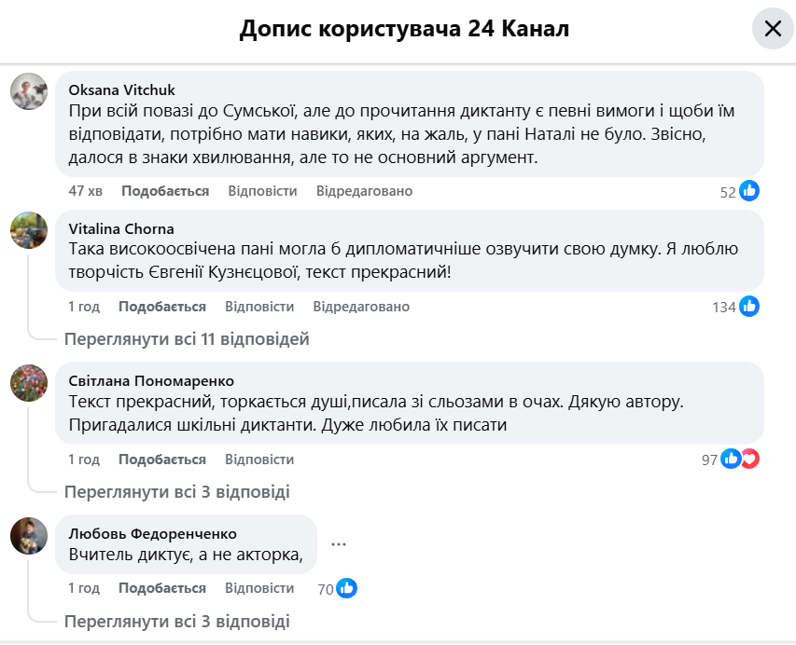Screen dimensions: 796x645
Task: Click Vitalina Chorna's profile avatar
Action: [29, 229]
